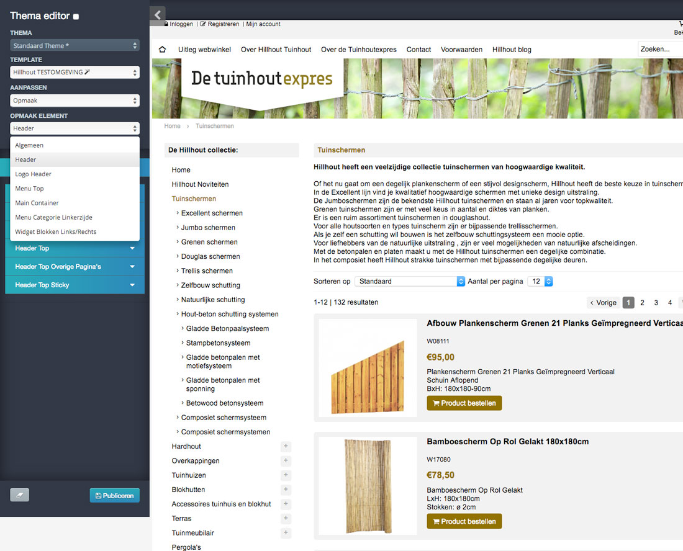Open the Aanpassen dropdown Opmaak
The width and height of the screenshot is (683, 551).
75,101
